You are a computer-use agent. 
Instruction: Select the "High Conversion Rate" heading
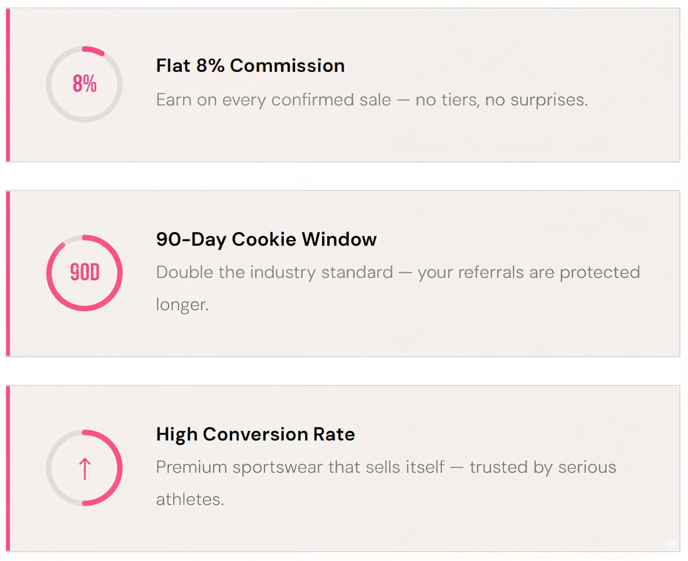[x=255, y=434]
